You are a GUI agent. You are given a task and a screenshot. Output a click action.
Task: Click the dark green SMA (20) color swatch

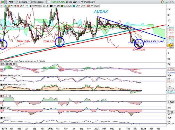click(62, 6)
